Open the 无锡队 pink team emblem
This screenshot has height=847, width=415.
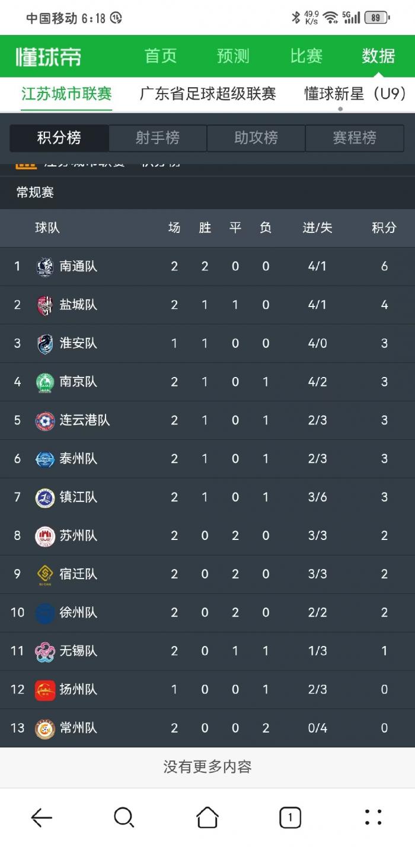coord(45,651)
